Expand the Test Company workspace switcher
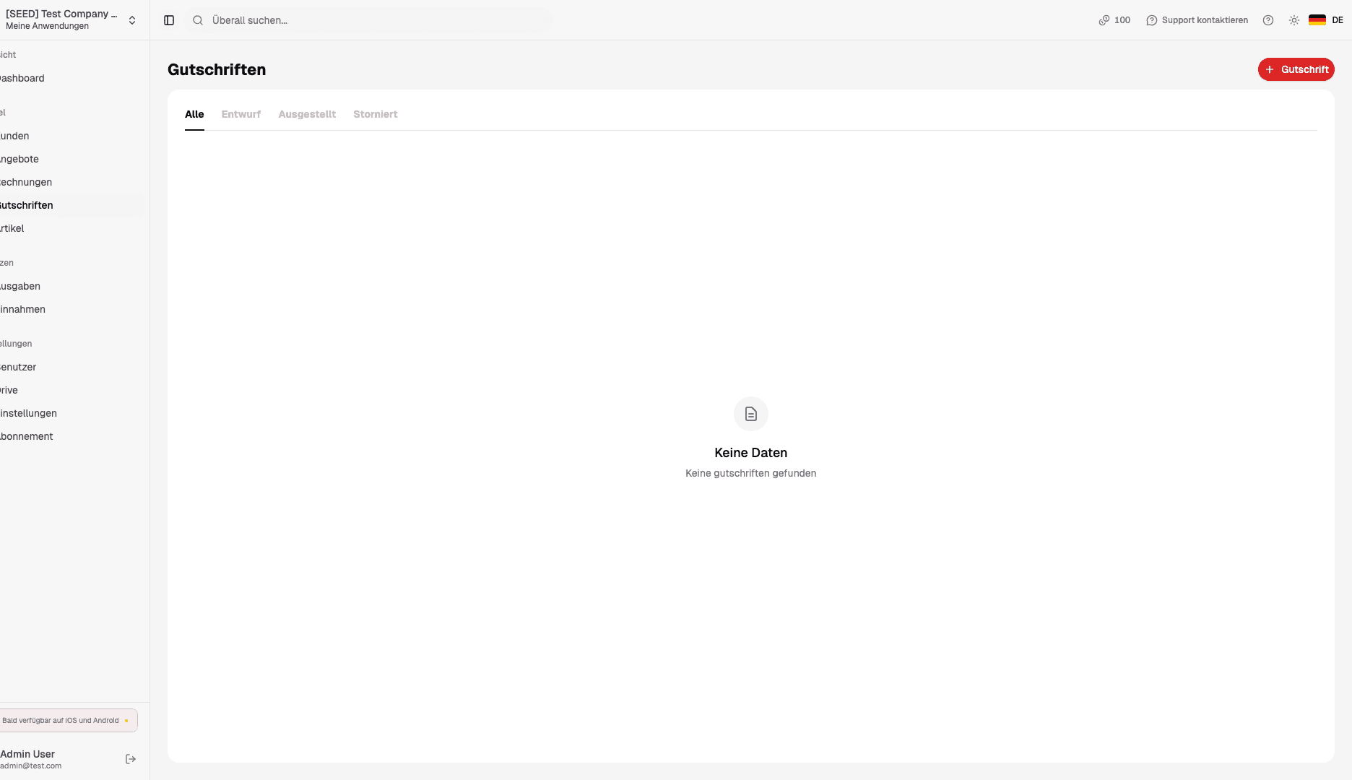 (x=69, y=20)
